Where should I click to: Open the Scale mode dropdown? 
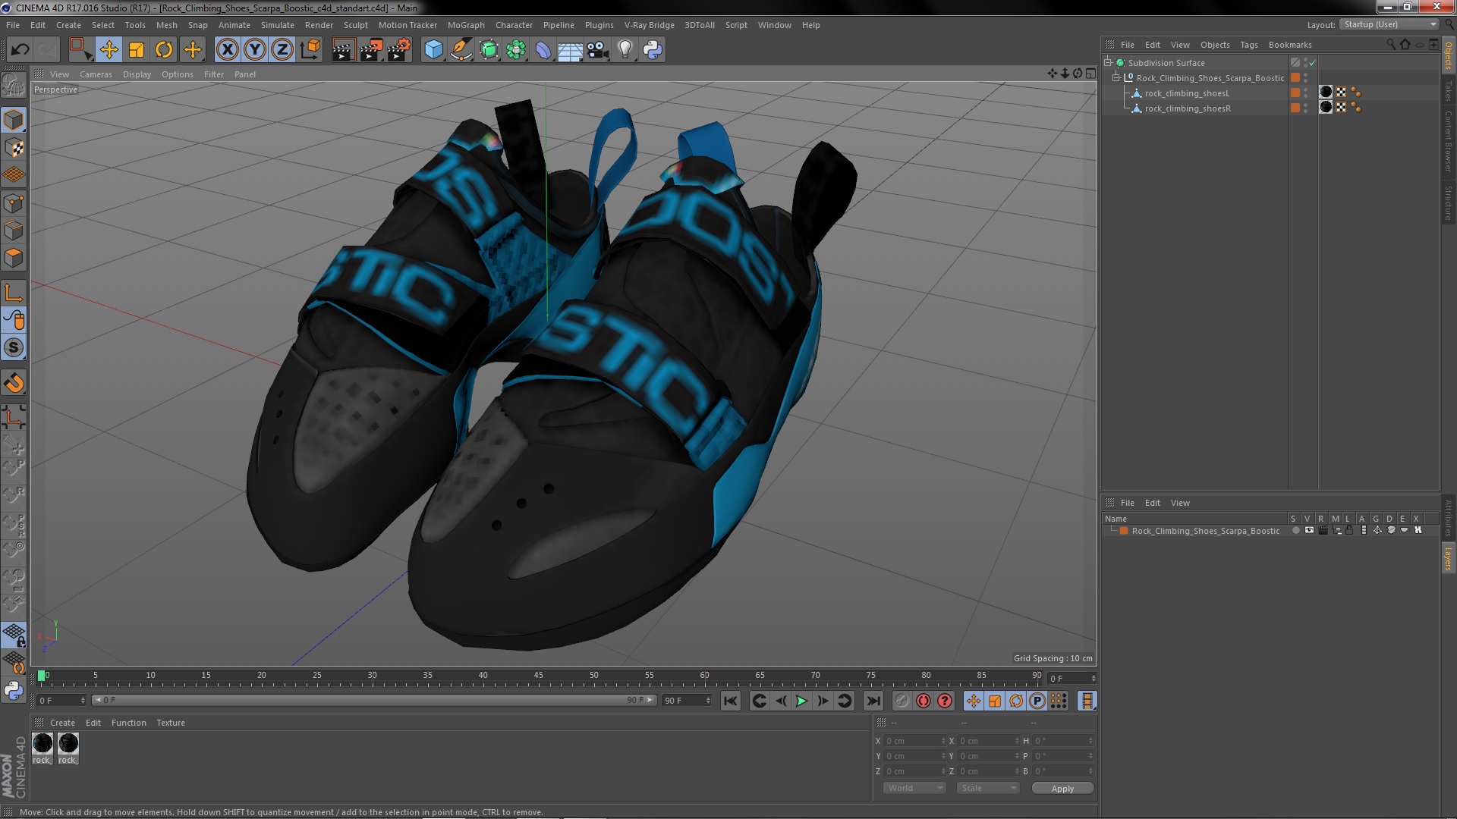pyautogui.click(x=987, y=788)
